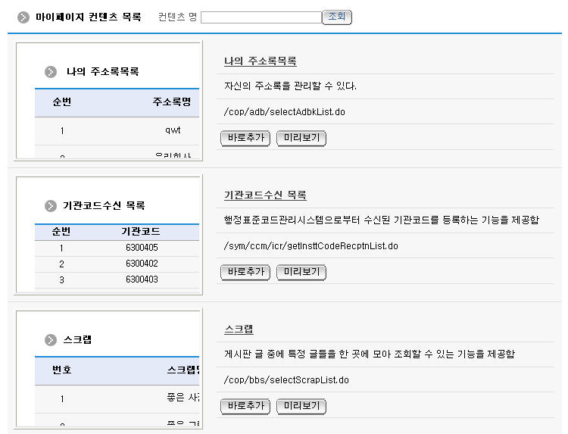Click the bullet icon in 스크랩 preview
Viewport: 568px width, 434px height.
tap(51, 340)
